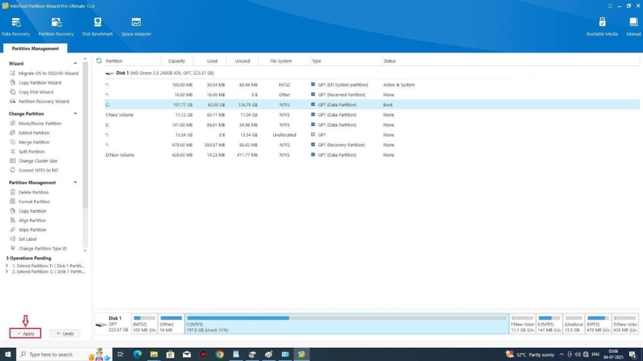
Task: Click the Apply button
Action: (x=25, y=333)
